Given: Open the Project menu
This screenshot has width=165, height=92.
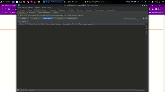Looking at the screenshot, I should click(x=24, y=8).
